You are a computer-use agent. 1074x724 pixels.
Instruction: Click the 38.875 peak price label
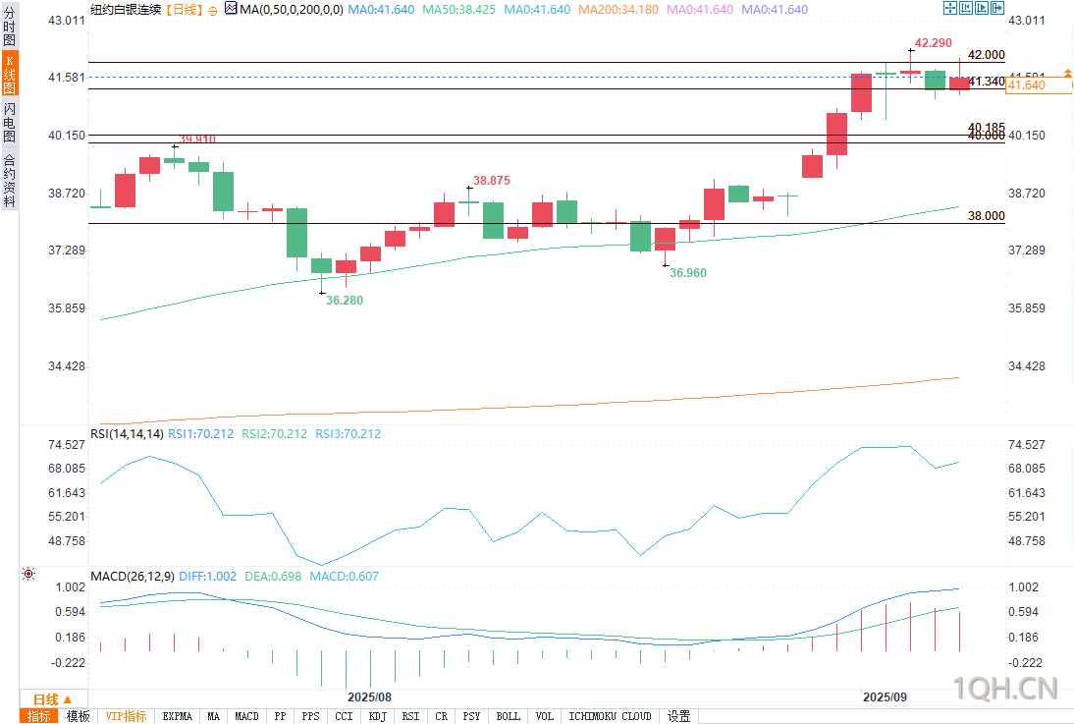point(492,181)
